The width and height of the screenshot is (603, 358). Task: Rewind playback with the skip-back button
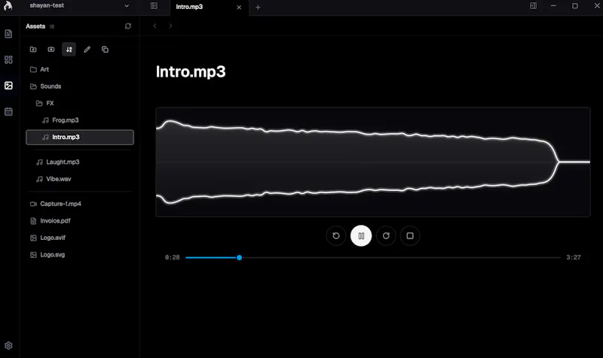pyautogui.click(x=336, y=235)
